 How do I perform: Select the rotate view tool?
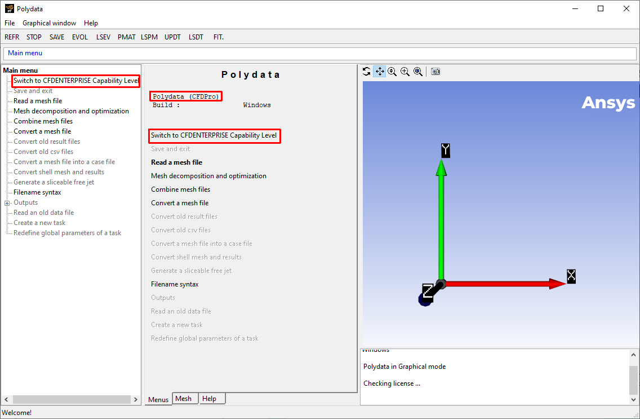click(367, 71)
